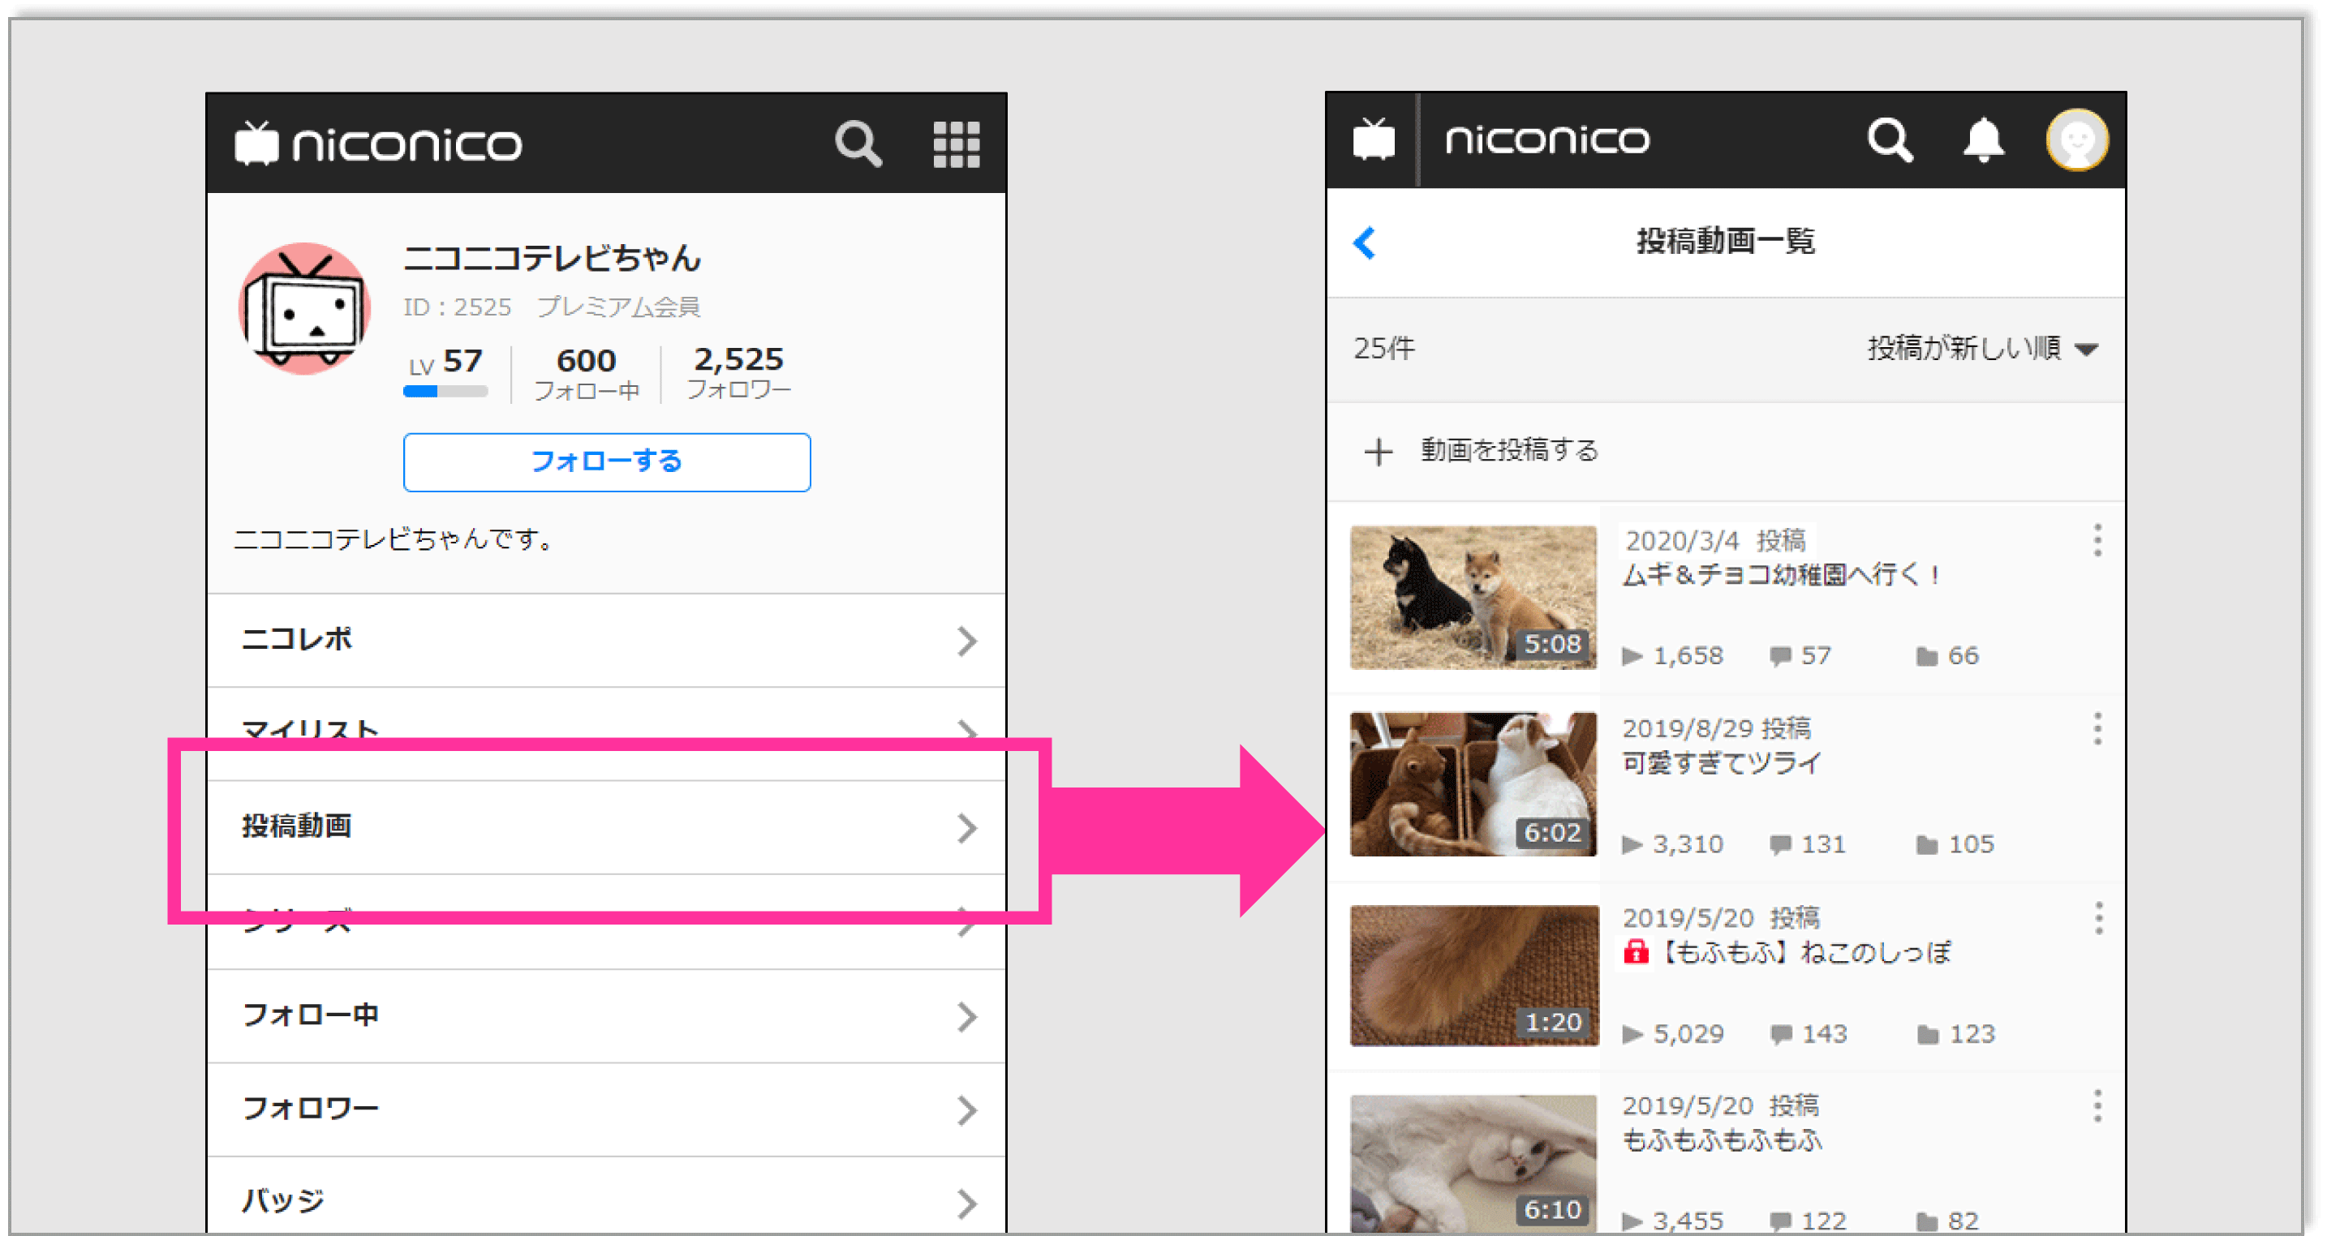
Task: Open the 投稿動画 menu row
Action: (x=606, y=827)
